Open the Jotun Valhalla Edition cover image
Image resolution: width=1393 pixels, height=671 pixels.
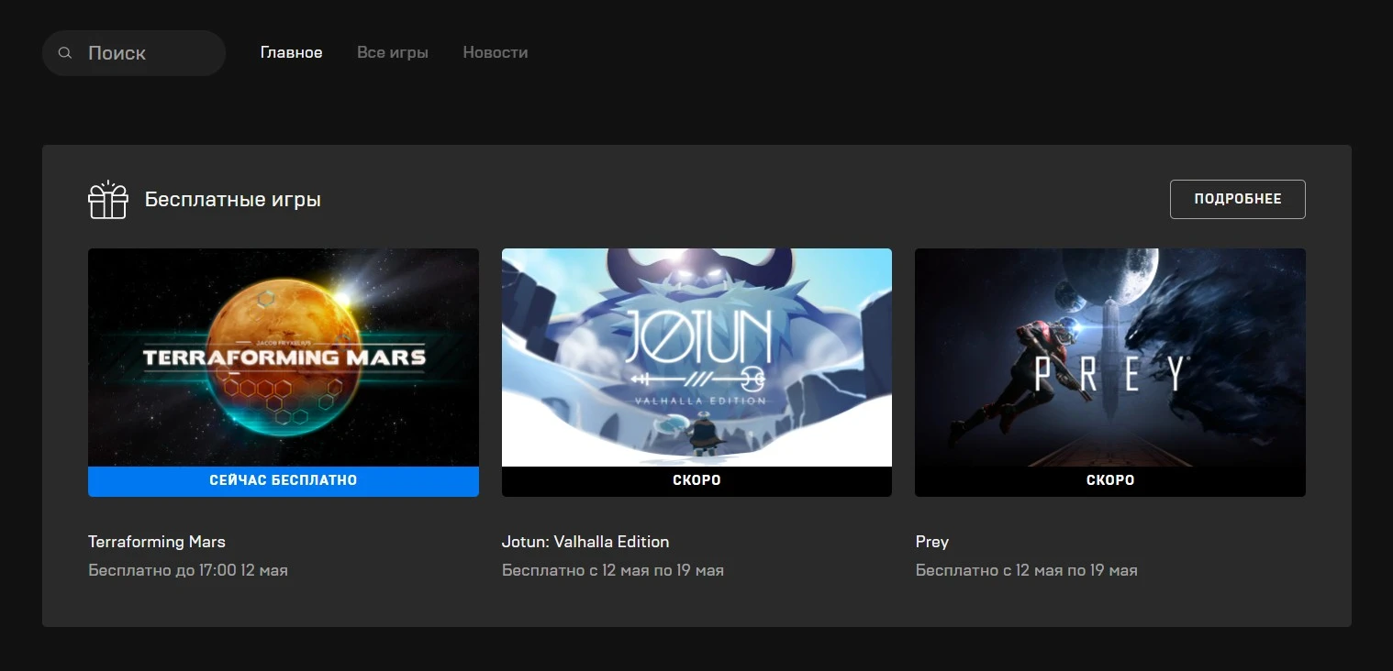[x=696, y=357]
